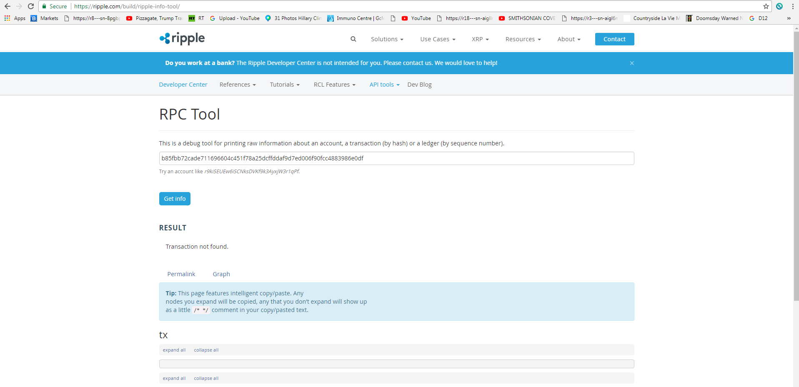
Task: Expand the Use Cases dropdown
Action: click(438, 39)
